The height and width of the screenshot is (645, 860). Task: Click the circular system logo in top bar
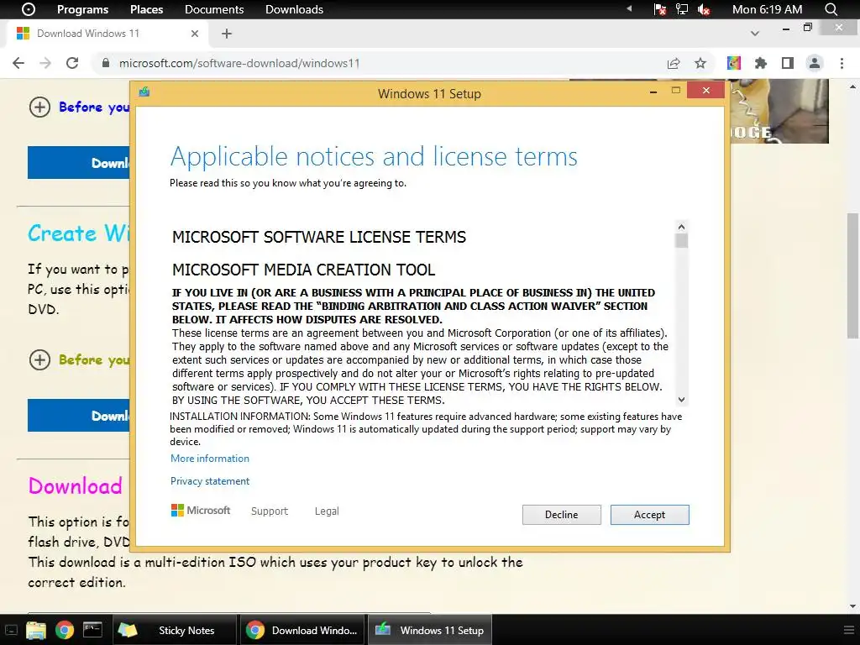click(28, 9)
